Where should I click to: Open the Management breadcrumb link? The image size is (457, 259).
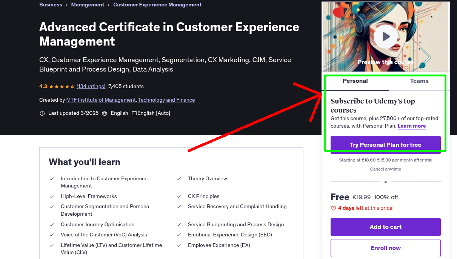(x=88, y=5)
